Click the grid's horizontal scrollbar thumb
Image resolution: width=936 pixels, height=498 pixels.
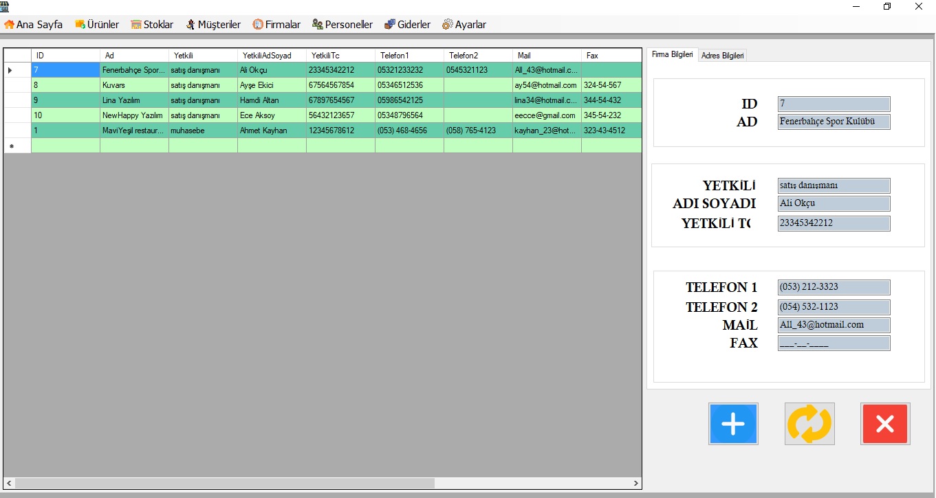click(x=225, y=484)
